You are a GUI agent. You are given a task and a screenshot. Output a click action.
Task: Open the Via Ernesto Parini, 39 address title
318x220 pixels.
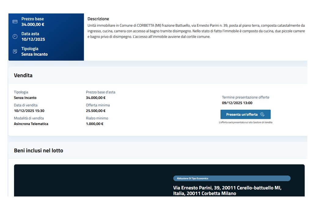point(227,191)
